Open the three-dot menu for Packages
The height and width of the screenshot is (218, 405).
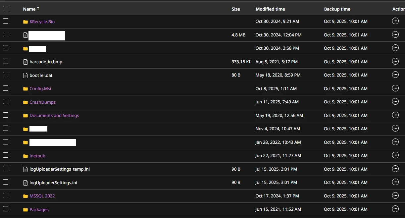pyautogui.click(x=395, y=209)
